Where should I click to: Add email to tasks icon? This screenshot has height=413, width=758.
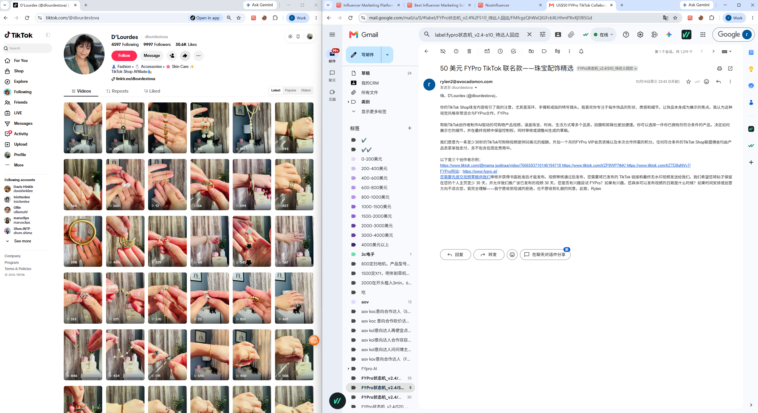(513, 51)
